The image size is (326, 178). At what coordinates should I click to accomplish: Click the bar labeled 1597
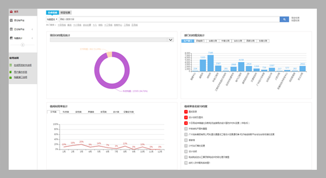[x=272, y=70]
